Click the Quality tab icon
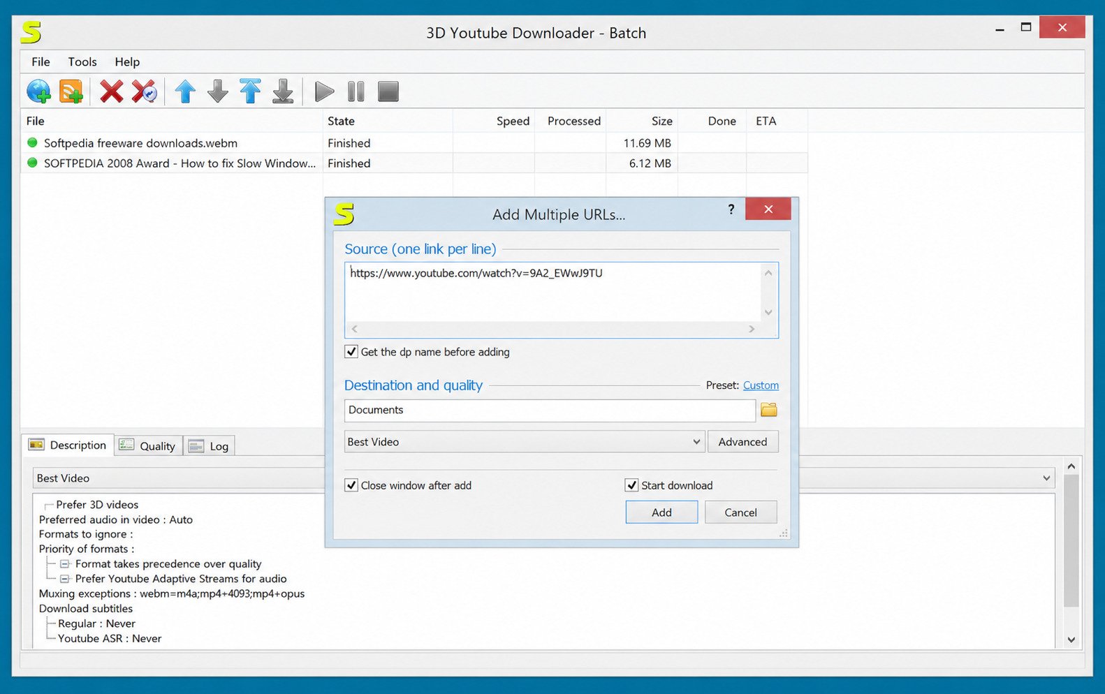 (x=126, y=445)
